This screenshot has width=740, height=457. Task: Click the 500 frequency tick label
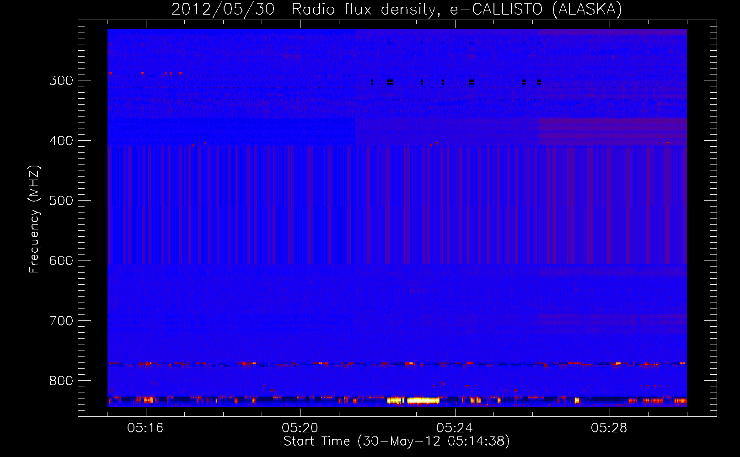(61, 201)
